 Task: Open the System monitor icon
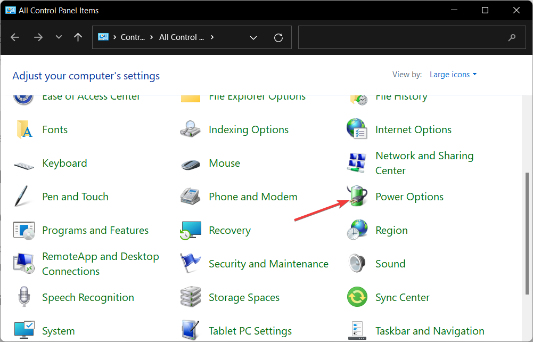point(24,330)
